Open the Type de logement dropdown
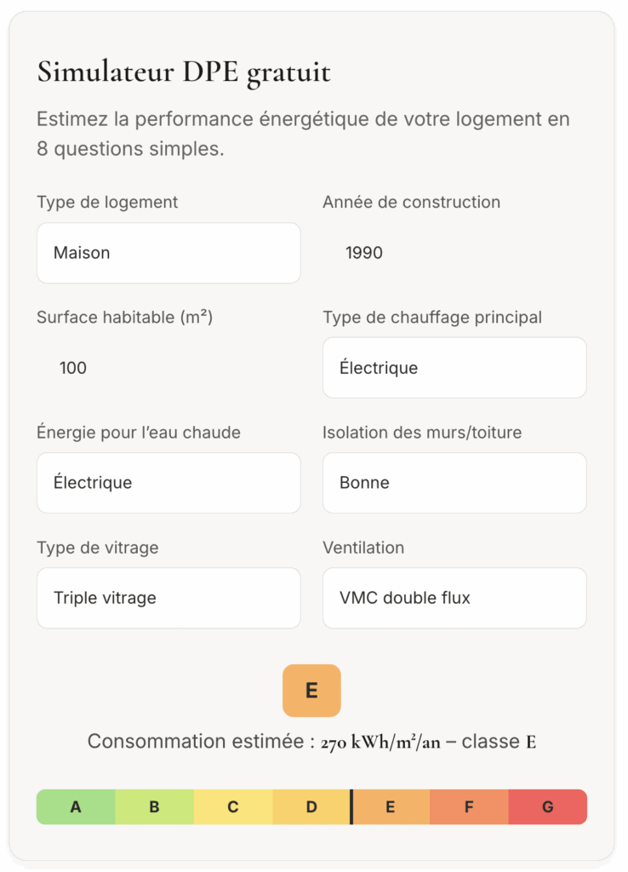Image resolution: width=628 pixels, height=872 pixels. pyautogui.click(x=168, y=253)
